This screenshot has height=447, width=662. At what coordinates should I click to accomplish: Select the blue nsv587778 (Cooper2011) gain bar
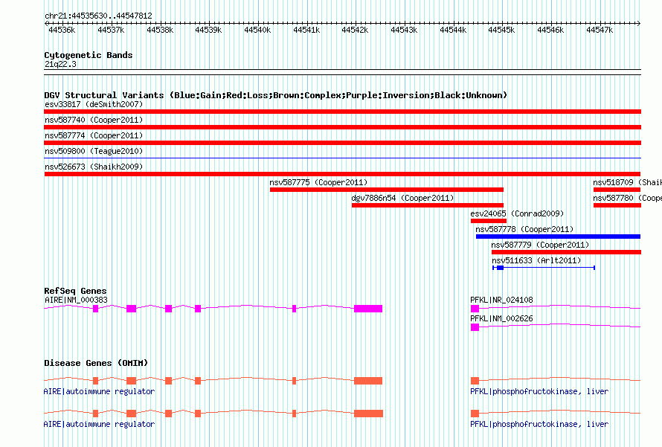click(x=558, y=237)
